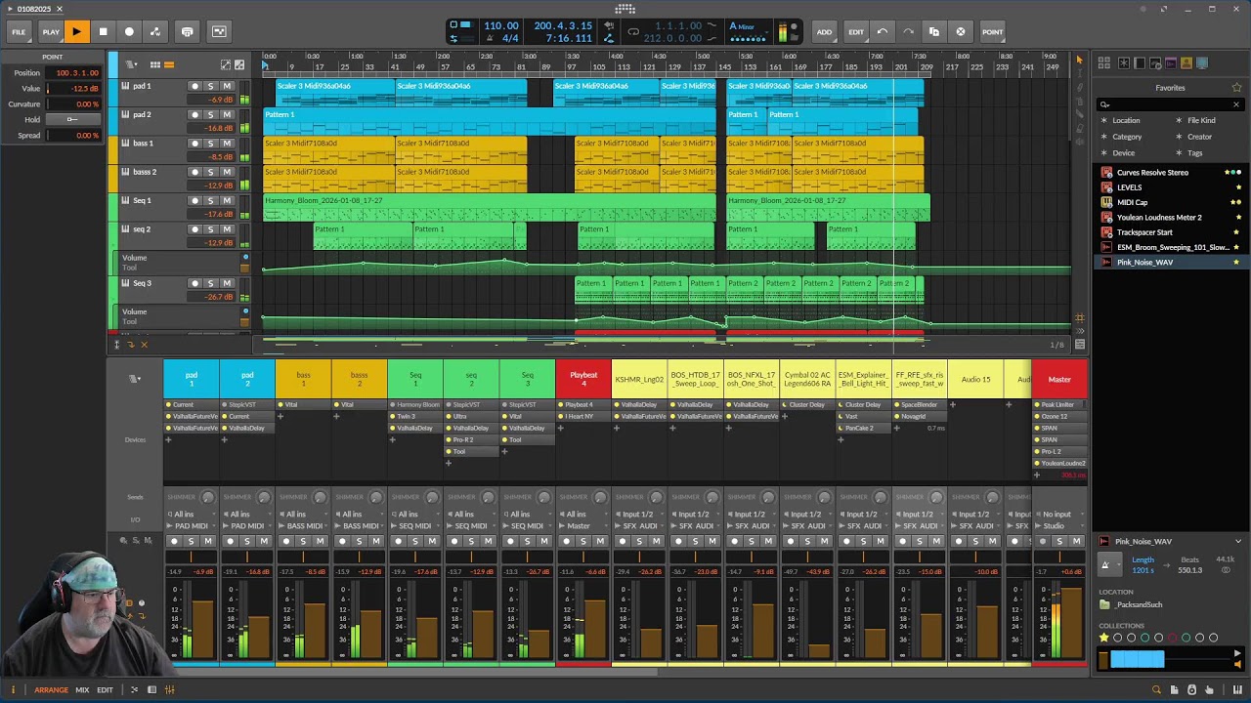Viewport: 1251px width, 703px height.
Task: Solo the pad 1 track in arranger
Action: pyautogui.click(x=210, y=86)
